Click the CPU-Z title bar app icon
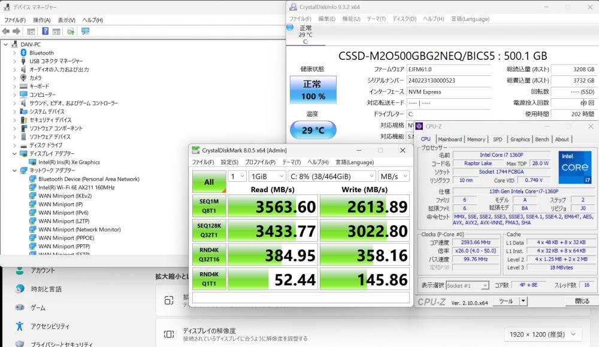The image size is (599, 347). point(419,126)
